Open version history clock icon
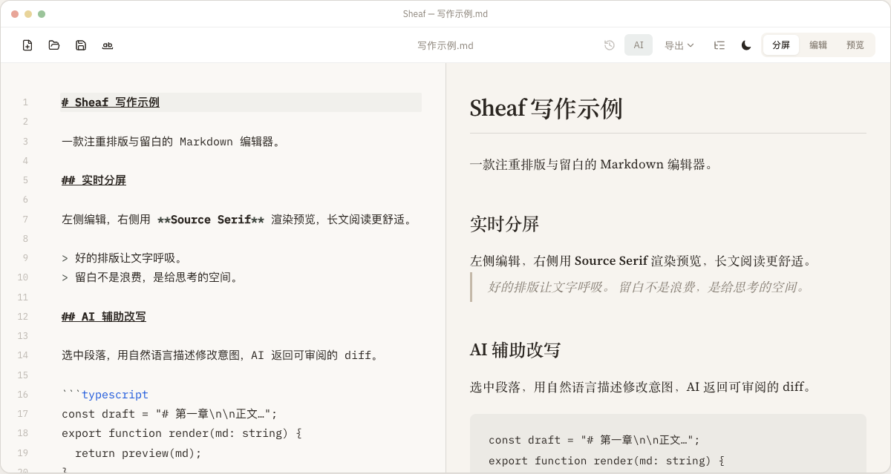891x474 pixels. (x=610, y=45)
